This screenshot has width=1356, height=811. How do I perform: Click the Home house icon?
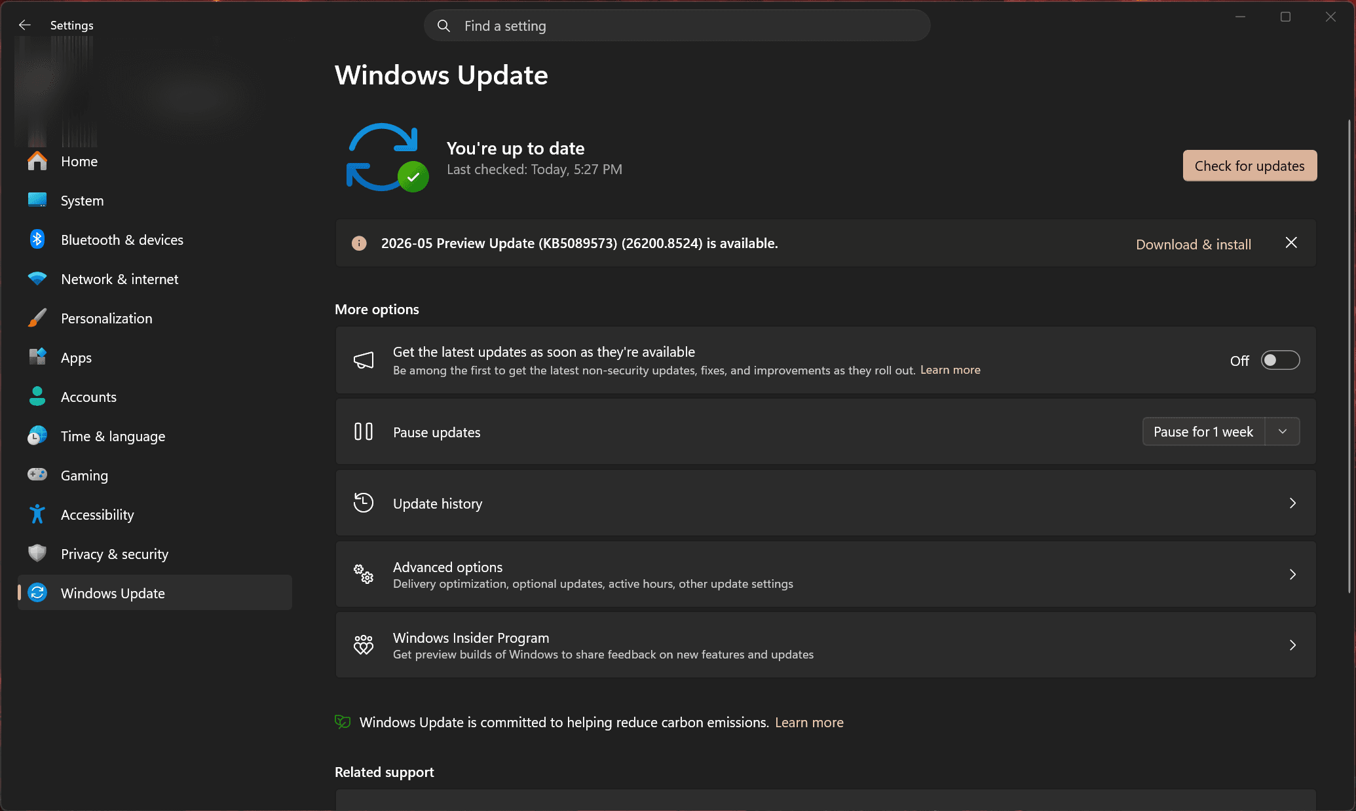(x=37, y=161)
